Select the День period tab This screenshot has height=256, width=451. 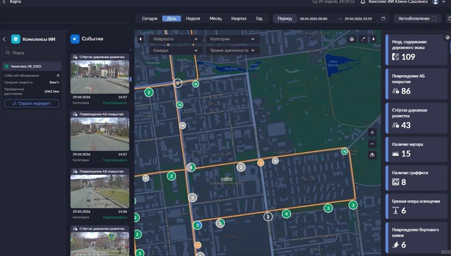click(172, 19)
